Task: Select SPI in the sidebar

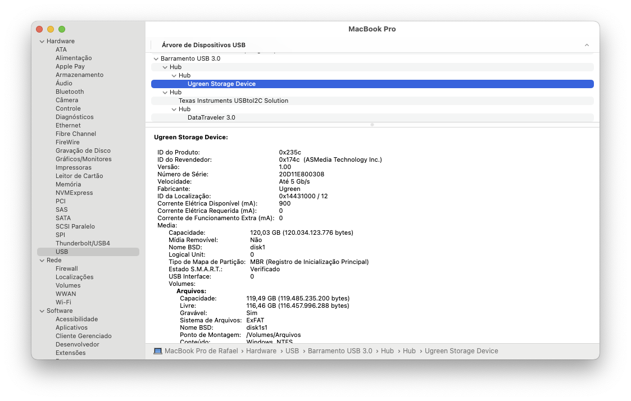Action: pos(60,235)
